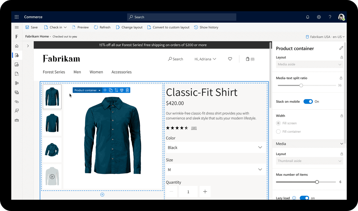Screen dimensions: 358x211
Task: Click the edit pencil in Product container panel
Action: (341, 48)
